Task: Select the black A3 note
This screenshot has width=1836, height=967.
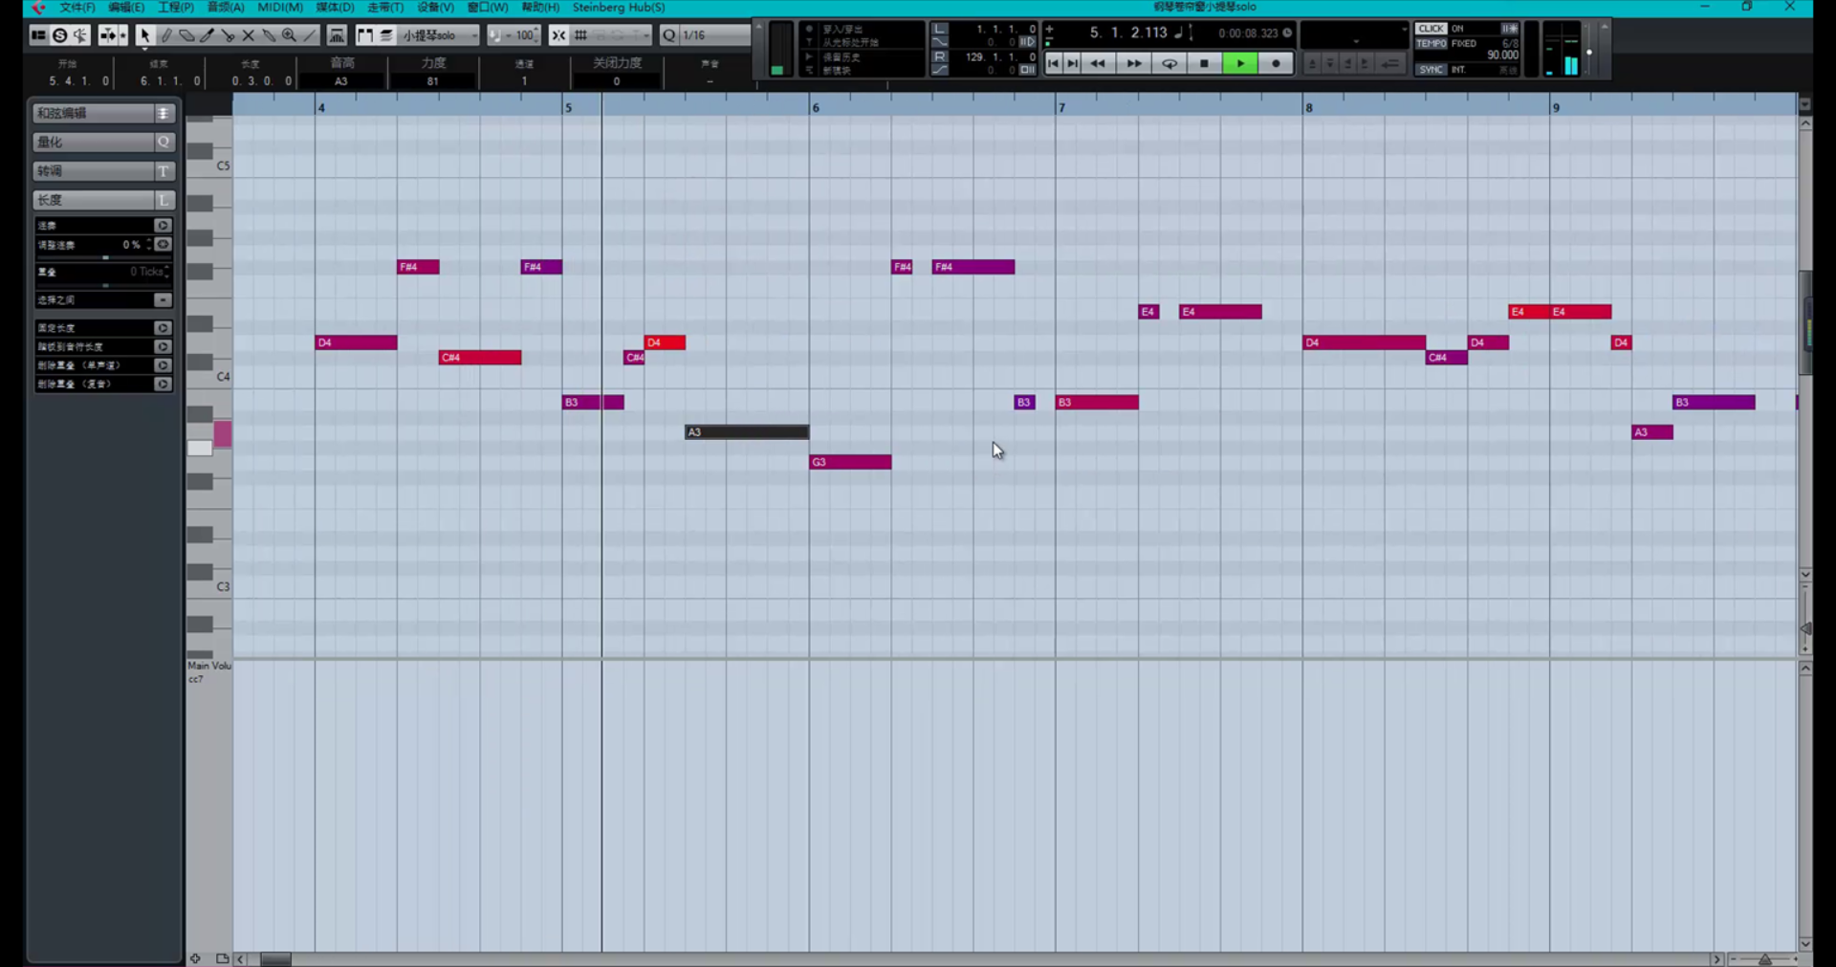Action: (747, 432)
